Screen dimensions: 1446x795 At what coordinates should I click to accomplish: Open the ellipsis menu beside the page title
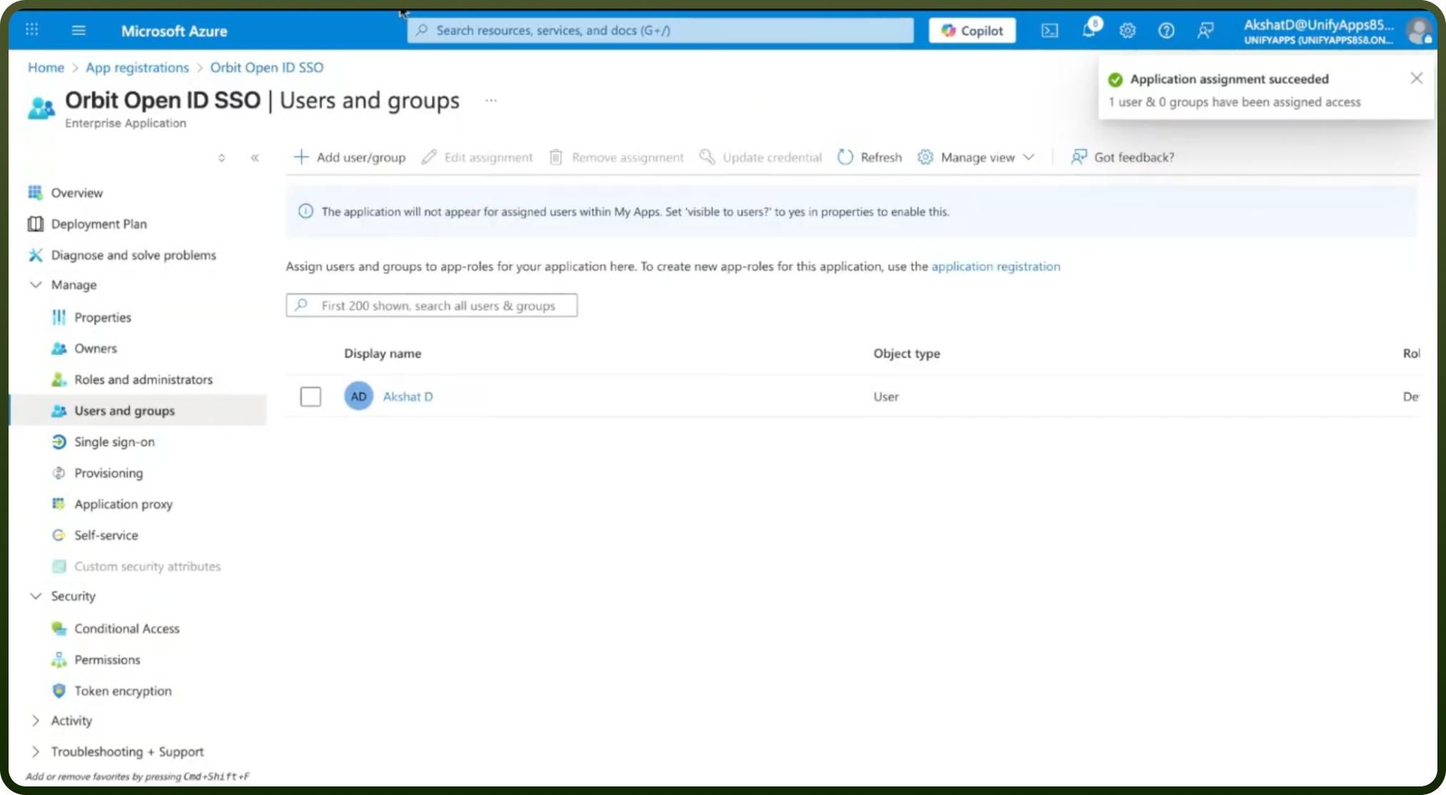(x=491, y=101)
